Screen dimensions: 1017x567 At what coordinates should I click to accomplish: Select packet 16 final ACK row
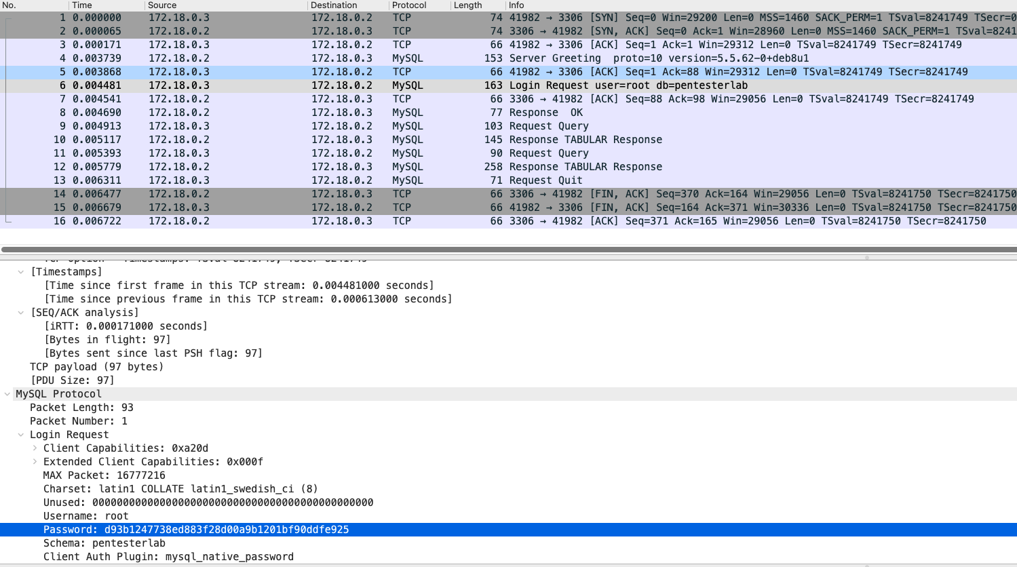click(508, 221)
